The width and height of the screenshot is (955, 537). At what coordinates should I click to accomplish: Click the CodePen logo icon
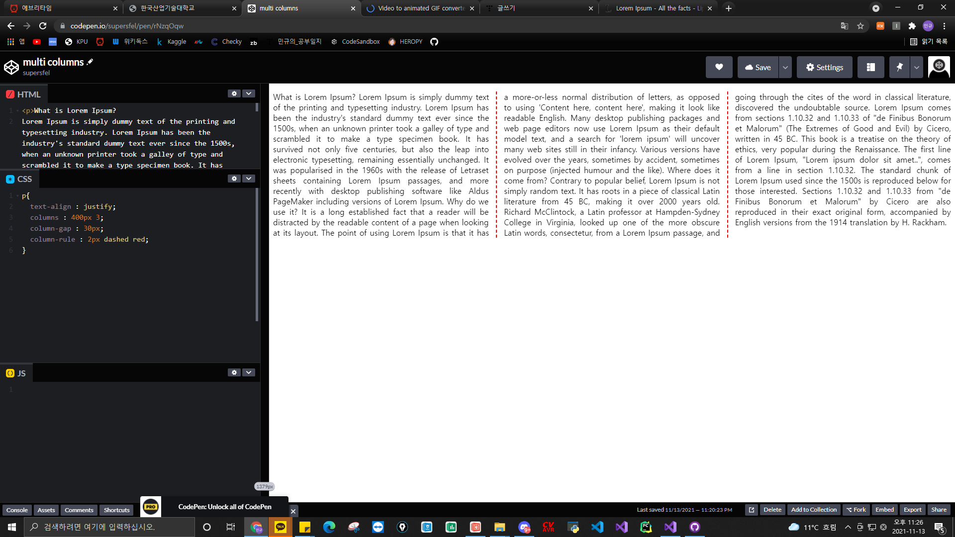pos(11,67)
